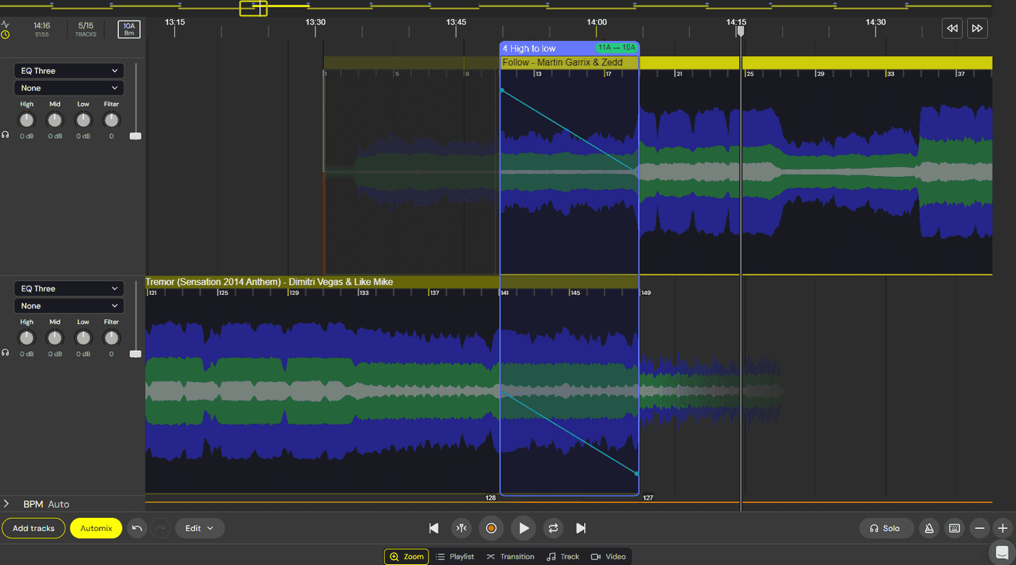Toggle headphone cue on top deck
Image resolution: width=1016 pixels, height=565 pixels.
pyautogui.click(x=5, y=134)
